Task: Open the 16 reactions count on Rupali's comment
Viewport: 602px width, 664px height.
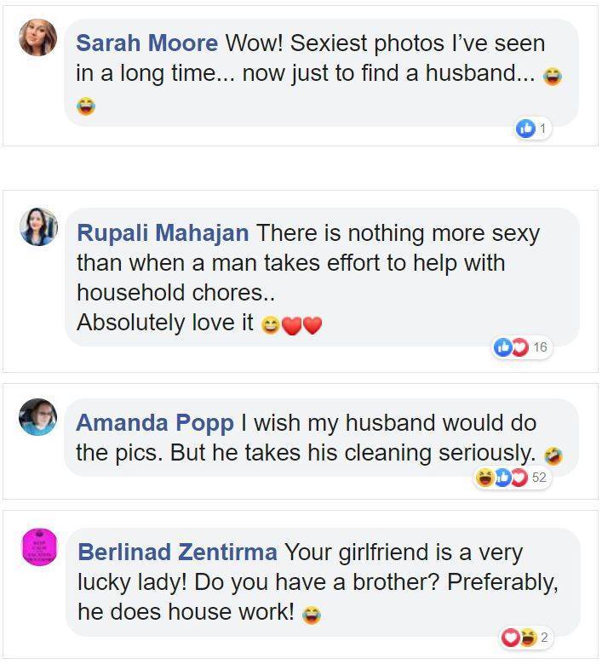Action: click(540, 347)
